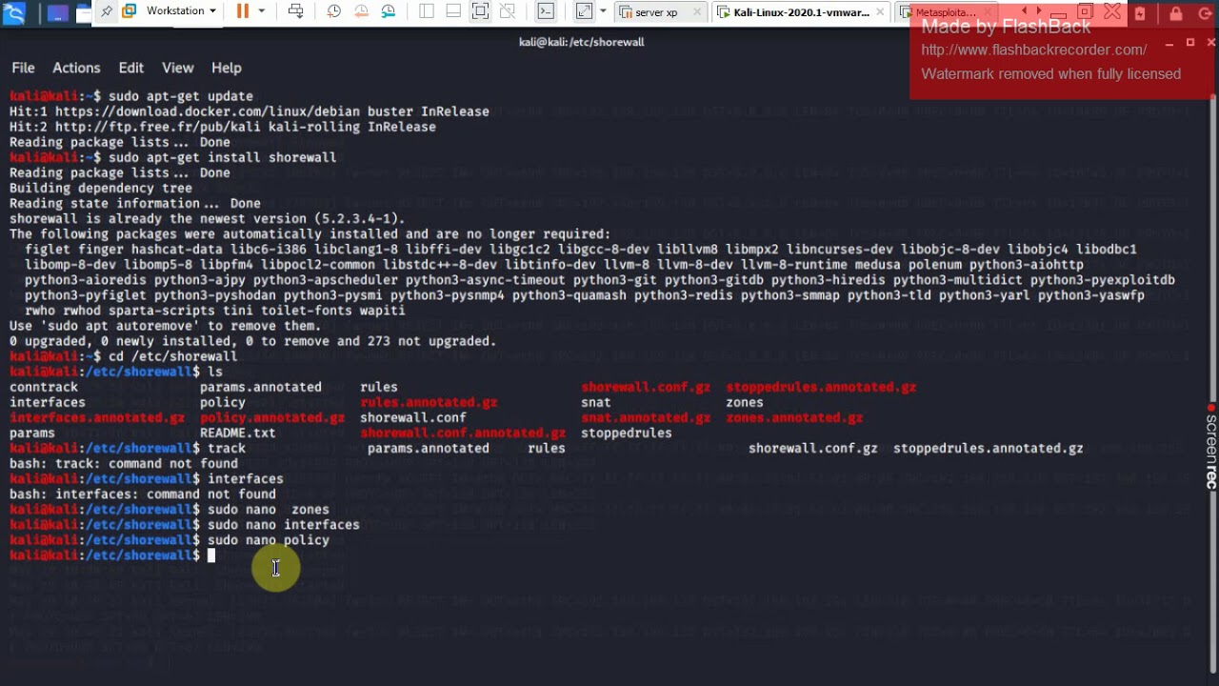Open the terminal Help menu
The height and width of the screenshot is (686, 1219).
[x=226, y=68]
